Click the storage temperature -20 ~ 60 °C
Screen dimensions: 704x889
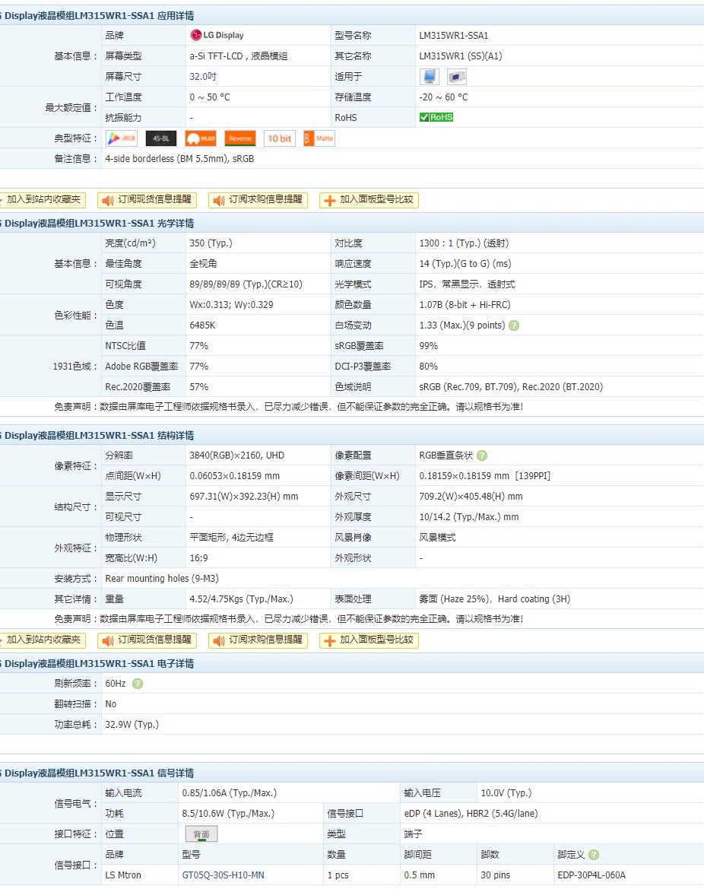coord(443,97)
